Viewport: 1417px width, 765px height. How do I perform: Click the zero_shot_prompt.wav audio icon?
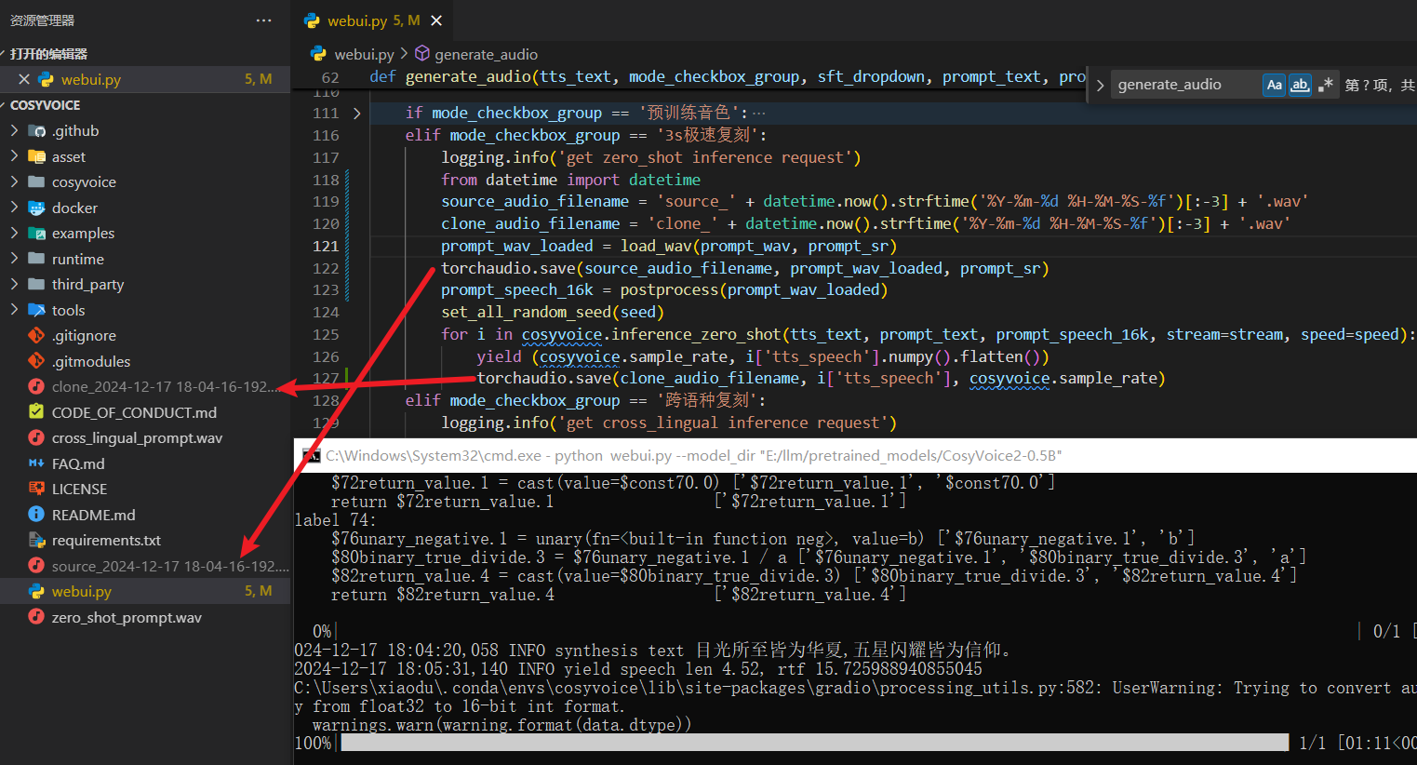point(36,617)
